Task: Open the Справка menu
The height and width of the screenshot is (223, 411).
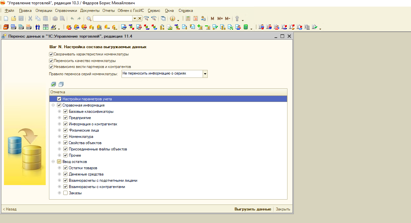Action: pos(186,11)
